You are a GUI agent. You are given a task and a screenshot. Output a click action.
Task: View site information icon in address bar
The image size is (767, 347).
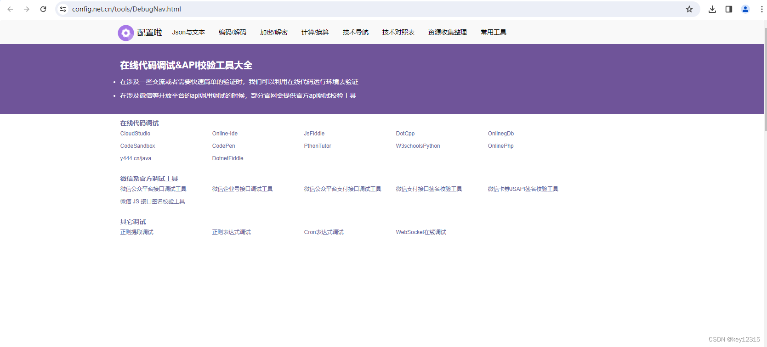click(x=63, y=9)
